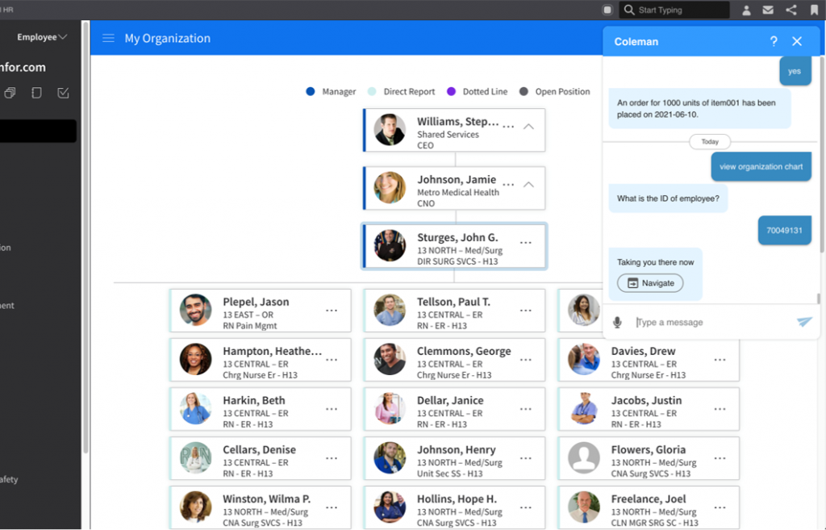
Task: Click "What is the ID of employee?" message
Action: (x=668, y=198)
